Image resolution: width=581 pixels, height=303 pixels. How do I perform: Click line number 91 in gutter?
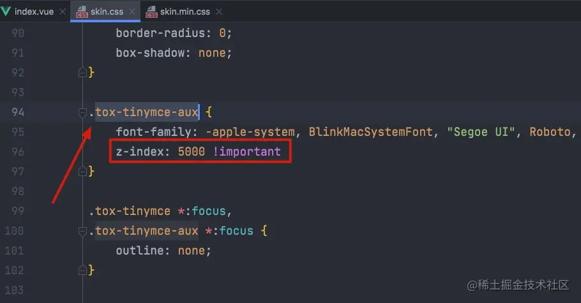(18, 52)
